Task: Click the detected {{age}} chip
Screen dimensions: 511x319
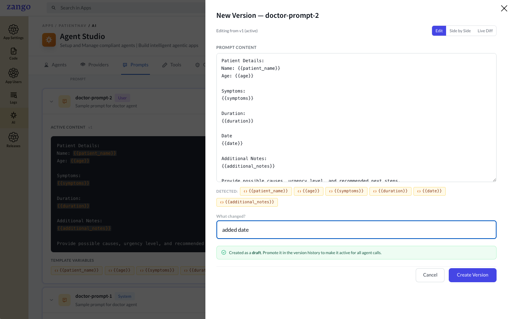Action: [309, 191]
